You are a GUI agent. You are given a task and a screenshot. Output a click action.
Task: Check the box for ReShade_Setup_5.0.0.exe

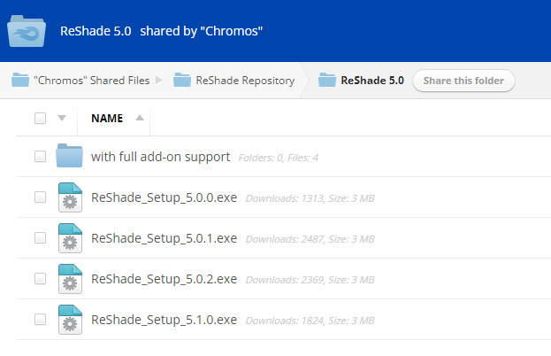click(x=40, y=197)
